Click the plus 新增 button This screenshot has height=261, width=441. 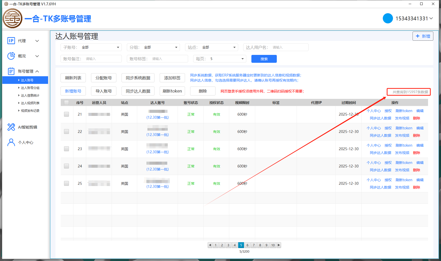[x=423, y=36]
